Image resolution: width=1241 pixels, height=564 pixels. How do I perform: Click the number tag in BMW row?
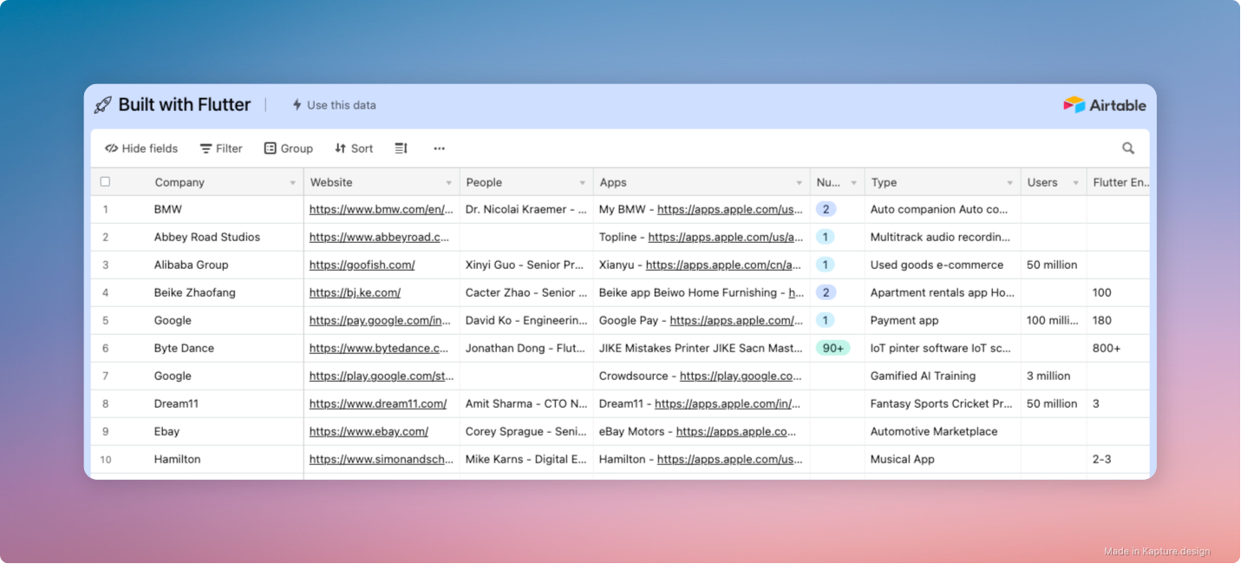826,209
